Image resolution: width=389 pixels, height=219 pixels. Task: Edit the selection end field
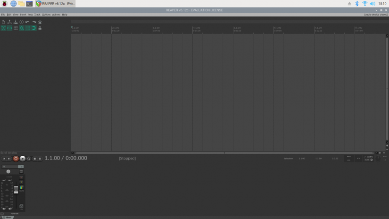(x=319, y=159)
